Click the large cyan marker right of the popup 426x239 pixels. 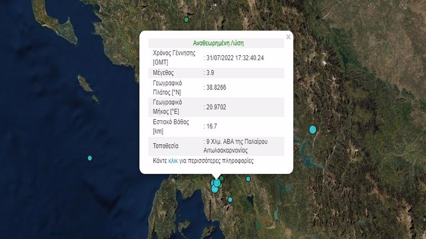click(313, 130)
